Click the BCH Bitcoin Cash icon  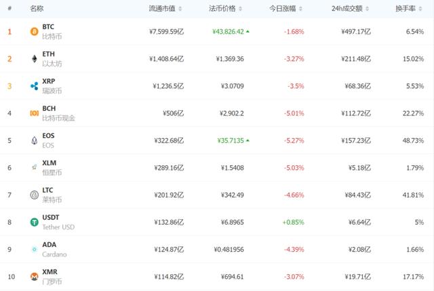35,113
